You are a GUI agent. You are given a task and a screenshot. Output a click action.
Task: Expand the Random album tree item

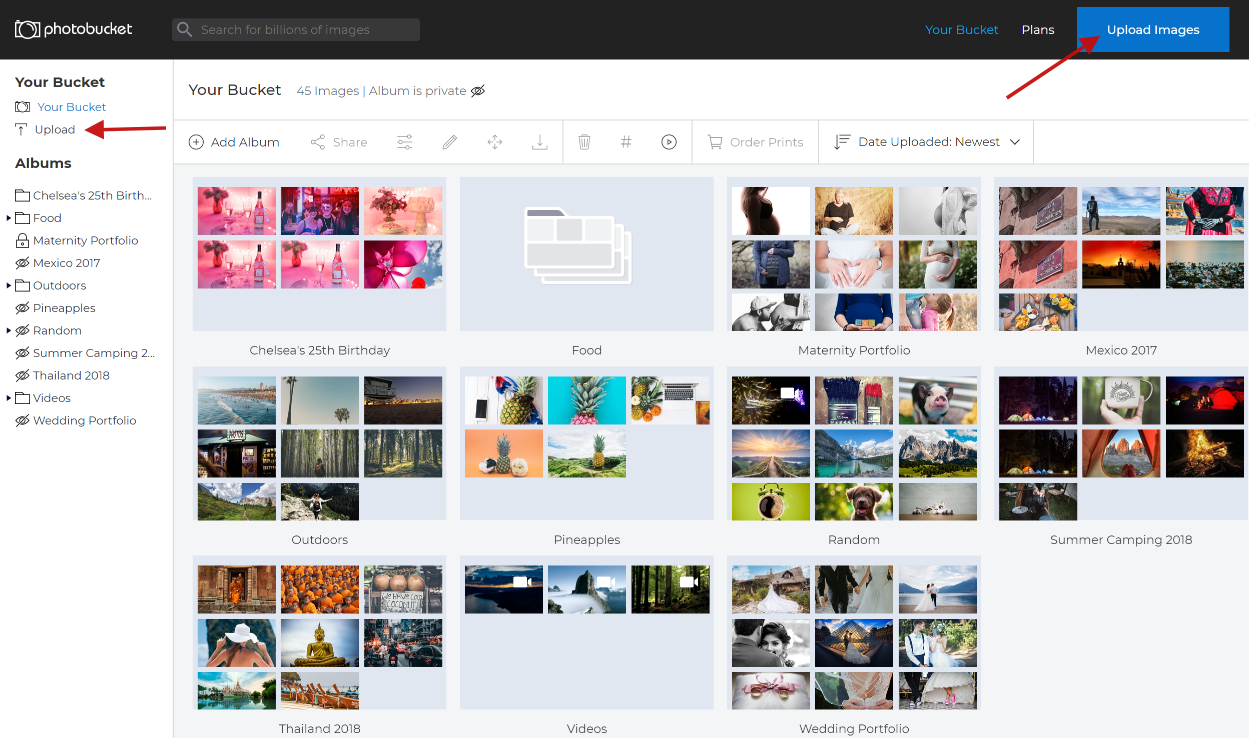[x=9, y=330]
